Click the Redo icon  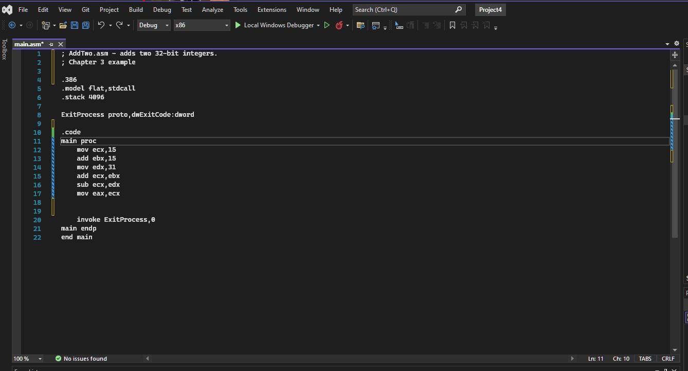(120, 25)
